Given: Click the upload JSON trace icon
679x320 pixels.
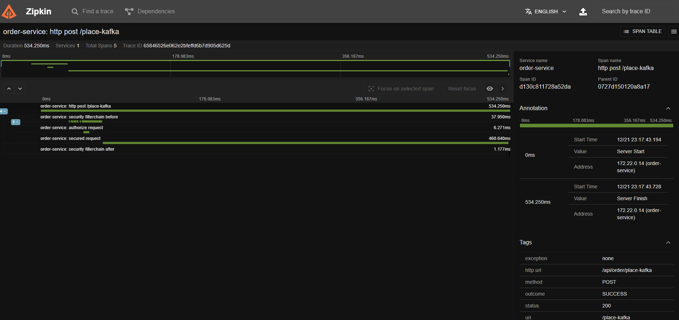Looking at the screenshot, I should coord(583,11).
